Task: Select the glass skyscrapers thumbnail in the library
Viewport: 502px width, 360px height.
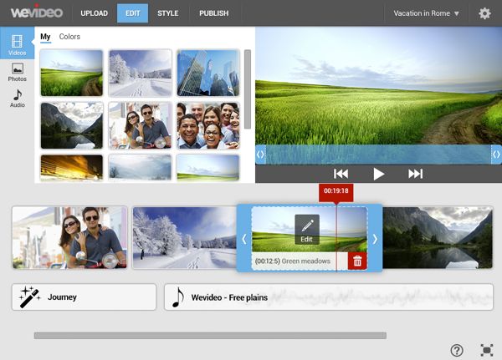Action: click(x=208, y=73)
